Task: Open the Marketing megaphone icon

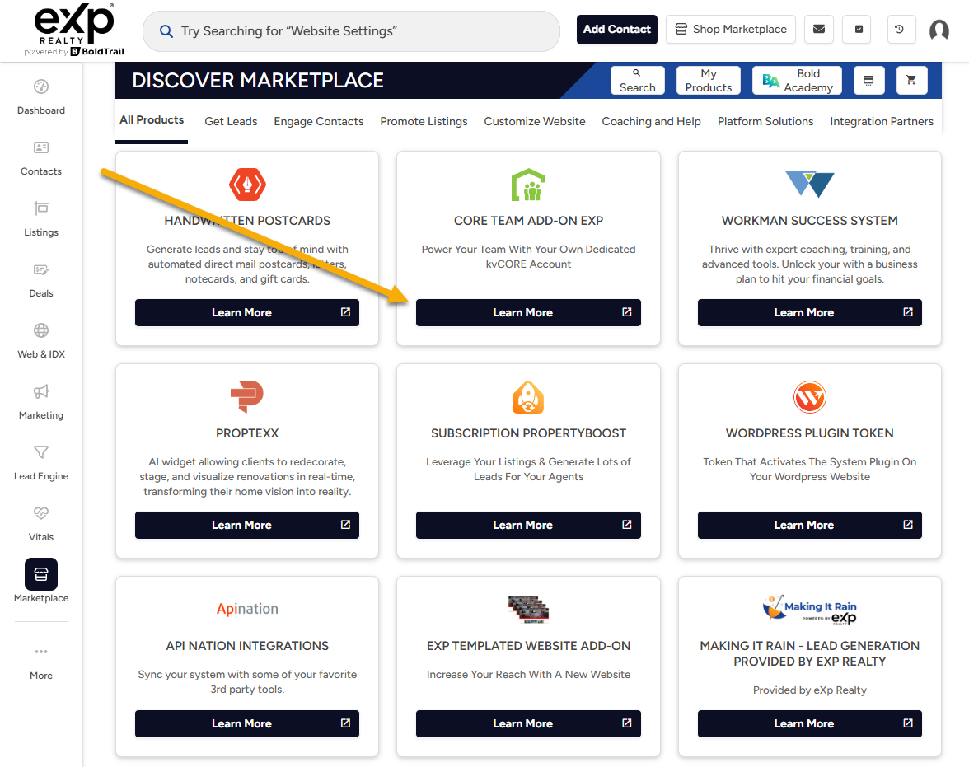Action: tap(41, 391)
